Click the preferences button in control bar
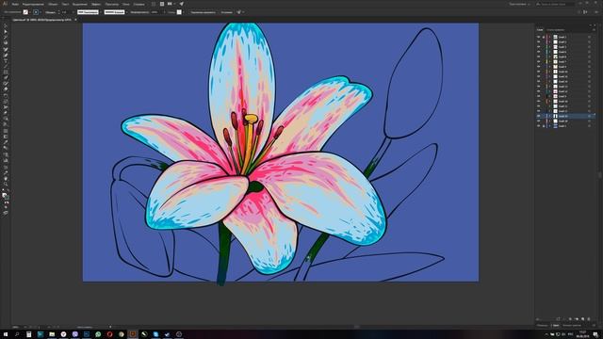Image resolution: width=603 pixels, height=339 pixels. pyautogui.click(x=226, y=12)
